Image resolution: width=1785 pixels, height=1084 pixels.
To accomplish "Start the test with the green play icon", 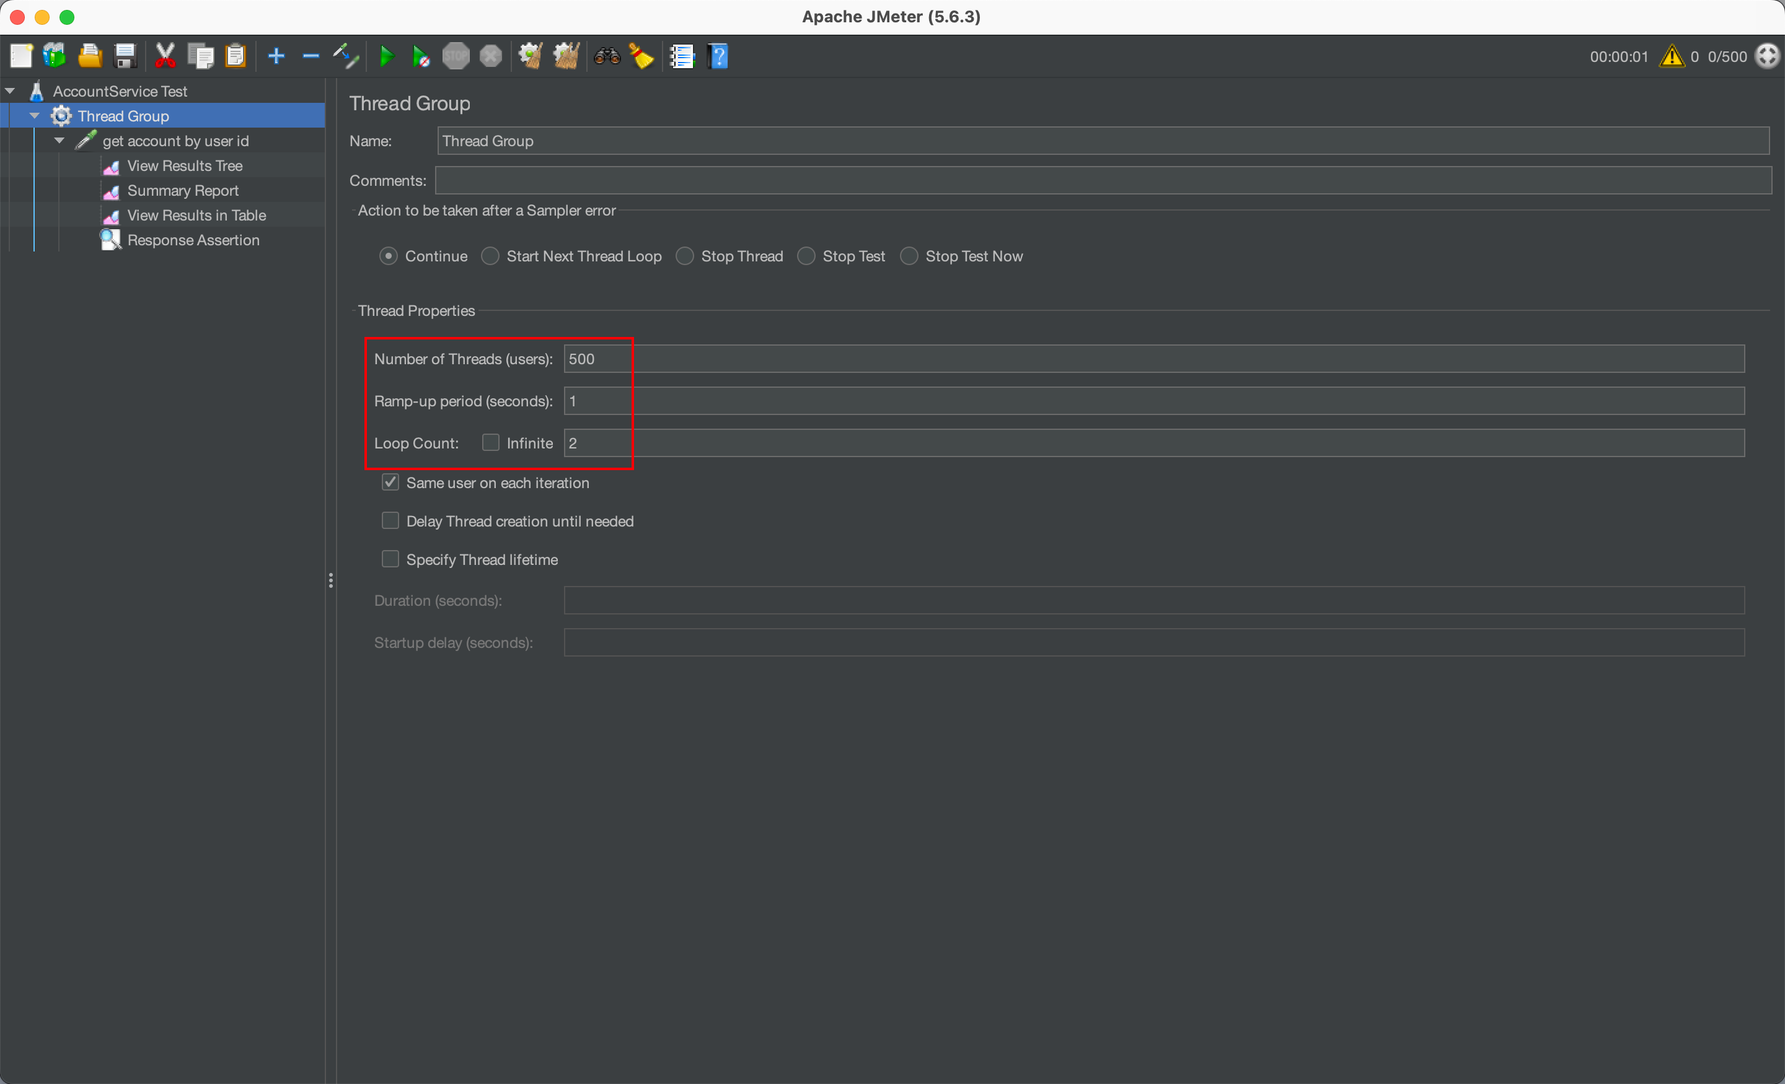I will (386, 56).
